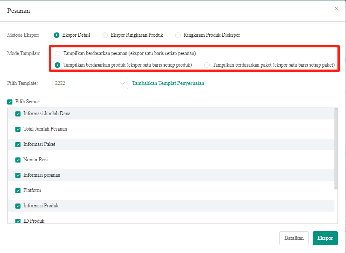The width and height of the screenshot is (346, 253).
Task: Toggle Informasi pesanan checkbox
Action: click(x=18, y=175)
